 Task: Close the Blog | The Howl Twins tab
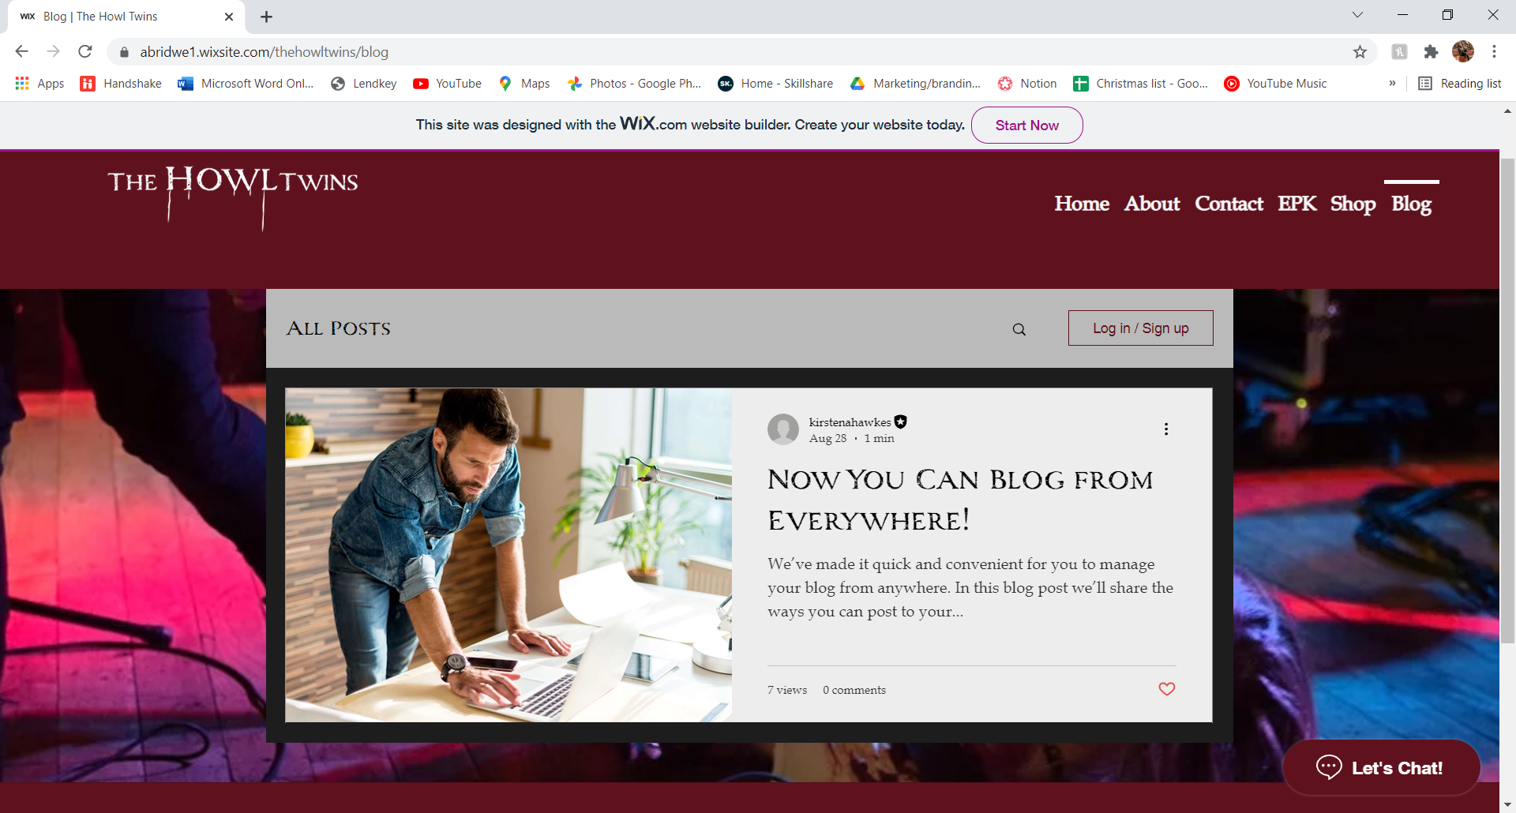click(x=229, y=17)
